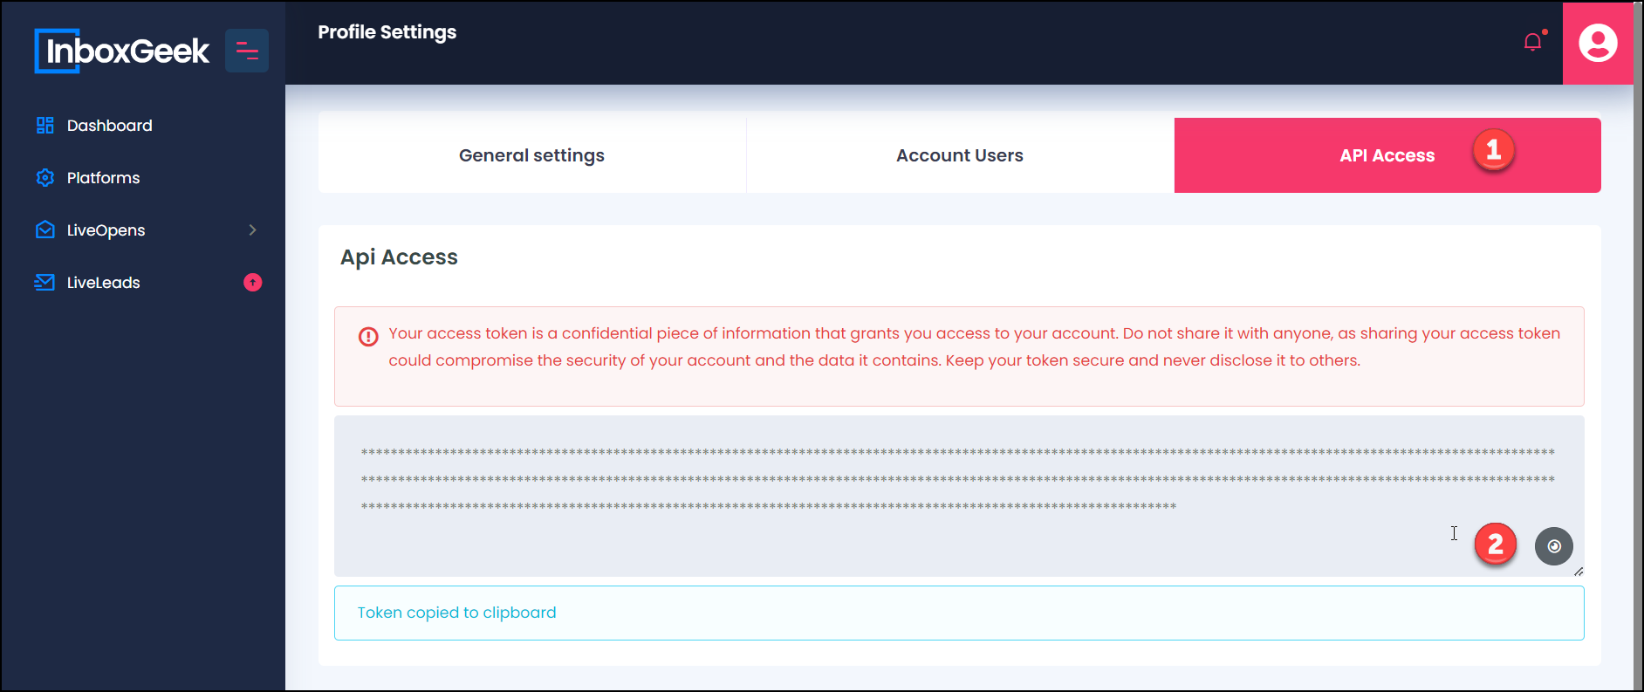Click the Platforms gear icon
The width and height of the screenshot is (1644, 692).
(x=45, y=178)
